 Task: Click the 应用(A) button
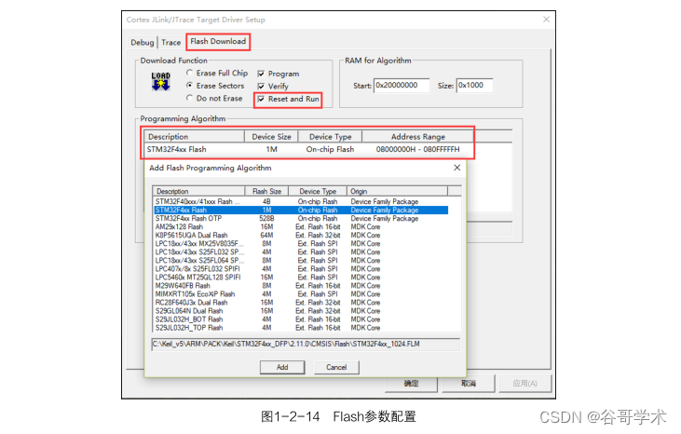point(524,383)
